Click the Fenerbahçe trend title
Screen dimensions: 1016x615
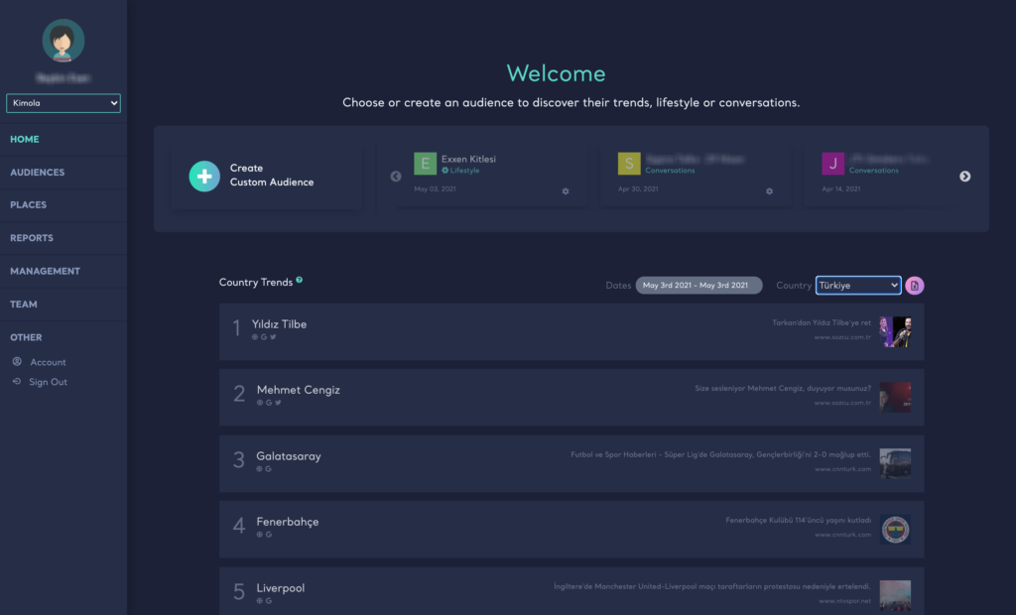pyautogui.click(x=288, y=522)
